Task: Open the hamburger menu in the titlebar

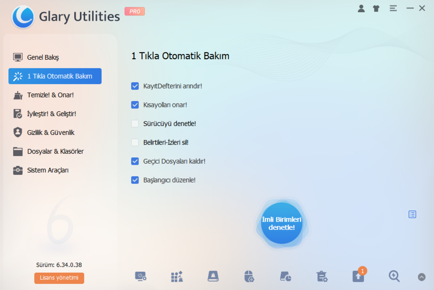Action: pyautogui.click(x=393, y=8)
